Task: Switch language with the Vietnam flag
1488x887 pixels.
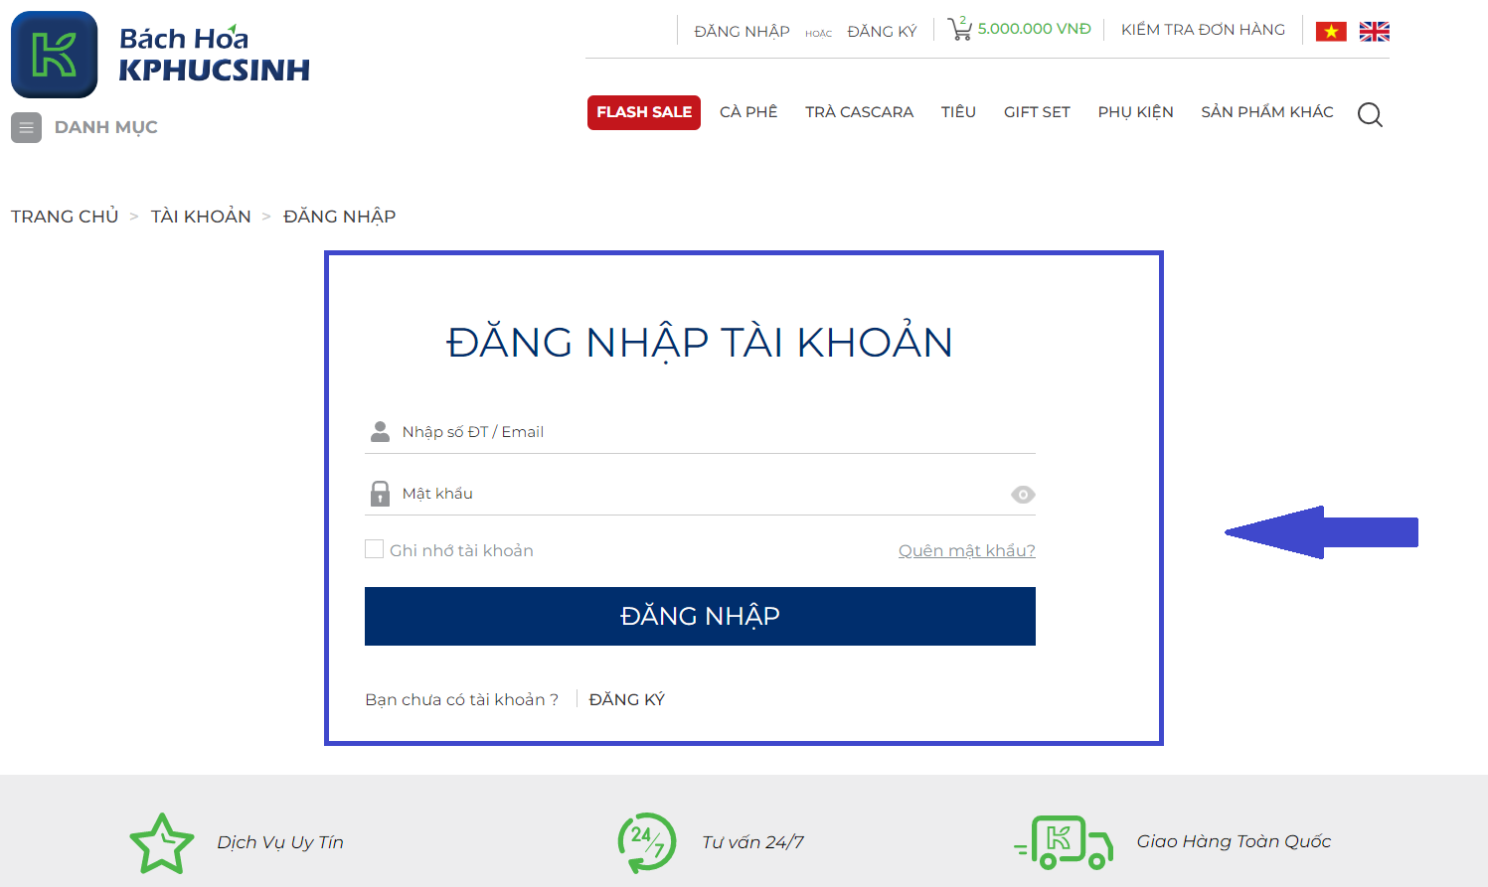Action: coord(1331,32)
